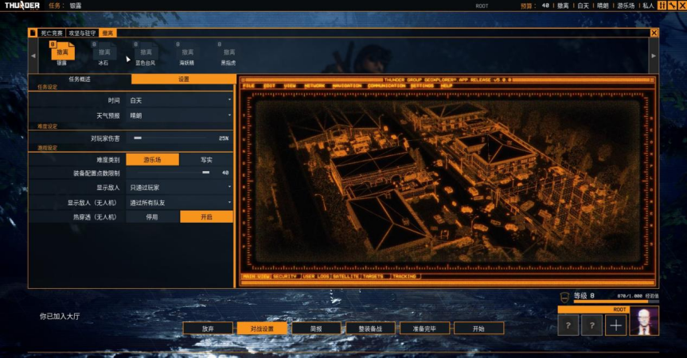
Task: Click the plus add-player slot icon
Action: [615, 325]
